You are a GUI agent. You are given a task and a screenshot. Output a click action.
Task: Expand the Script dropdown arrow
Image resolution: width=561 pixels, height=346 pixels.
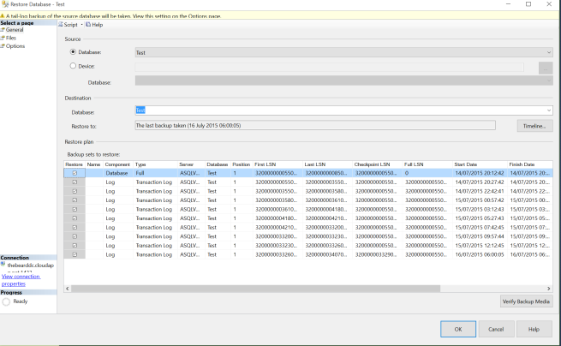click(x=82, y=25)
